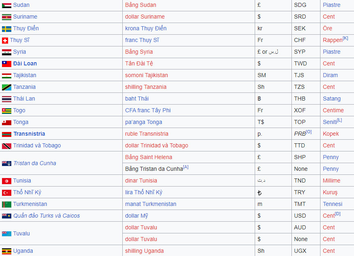
Task: Open the Quần đảo Turks và Caicos link
Action: coord(46,216)
